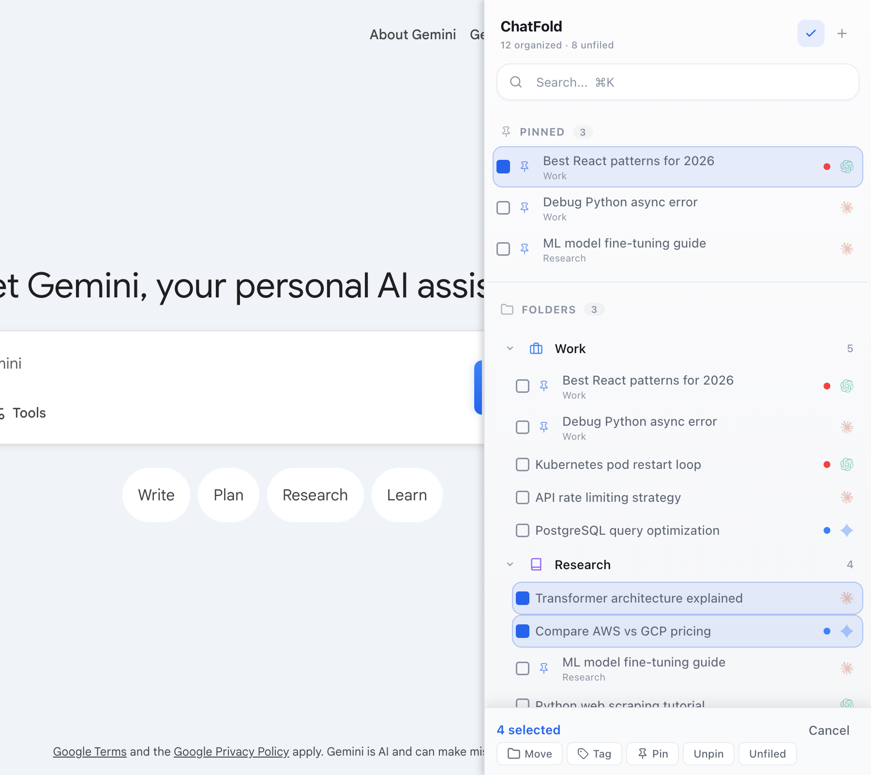The width and height of the screenshot is (871, 775).
Task: Click the search conversations field
Action: pos(676,82)
